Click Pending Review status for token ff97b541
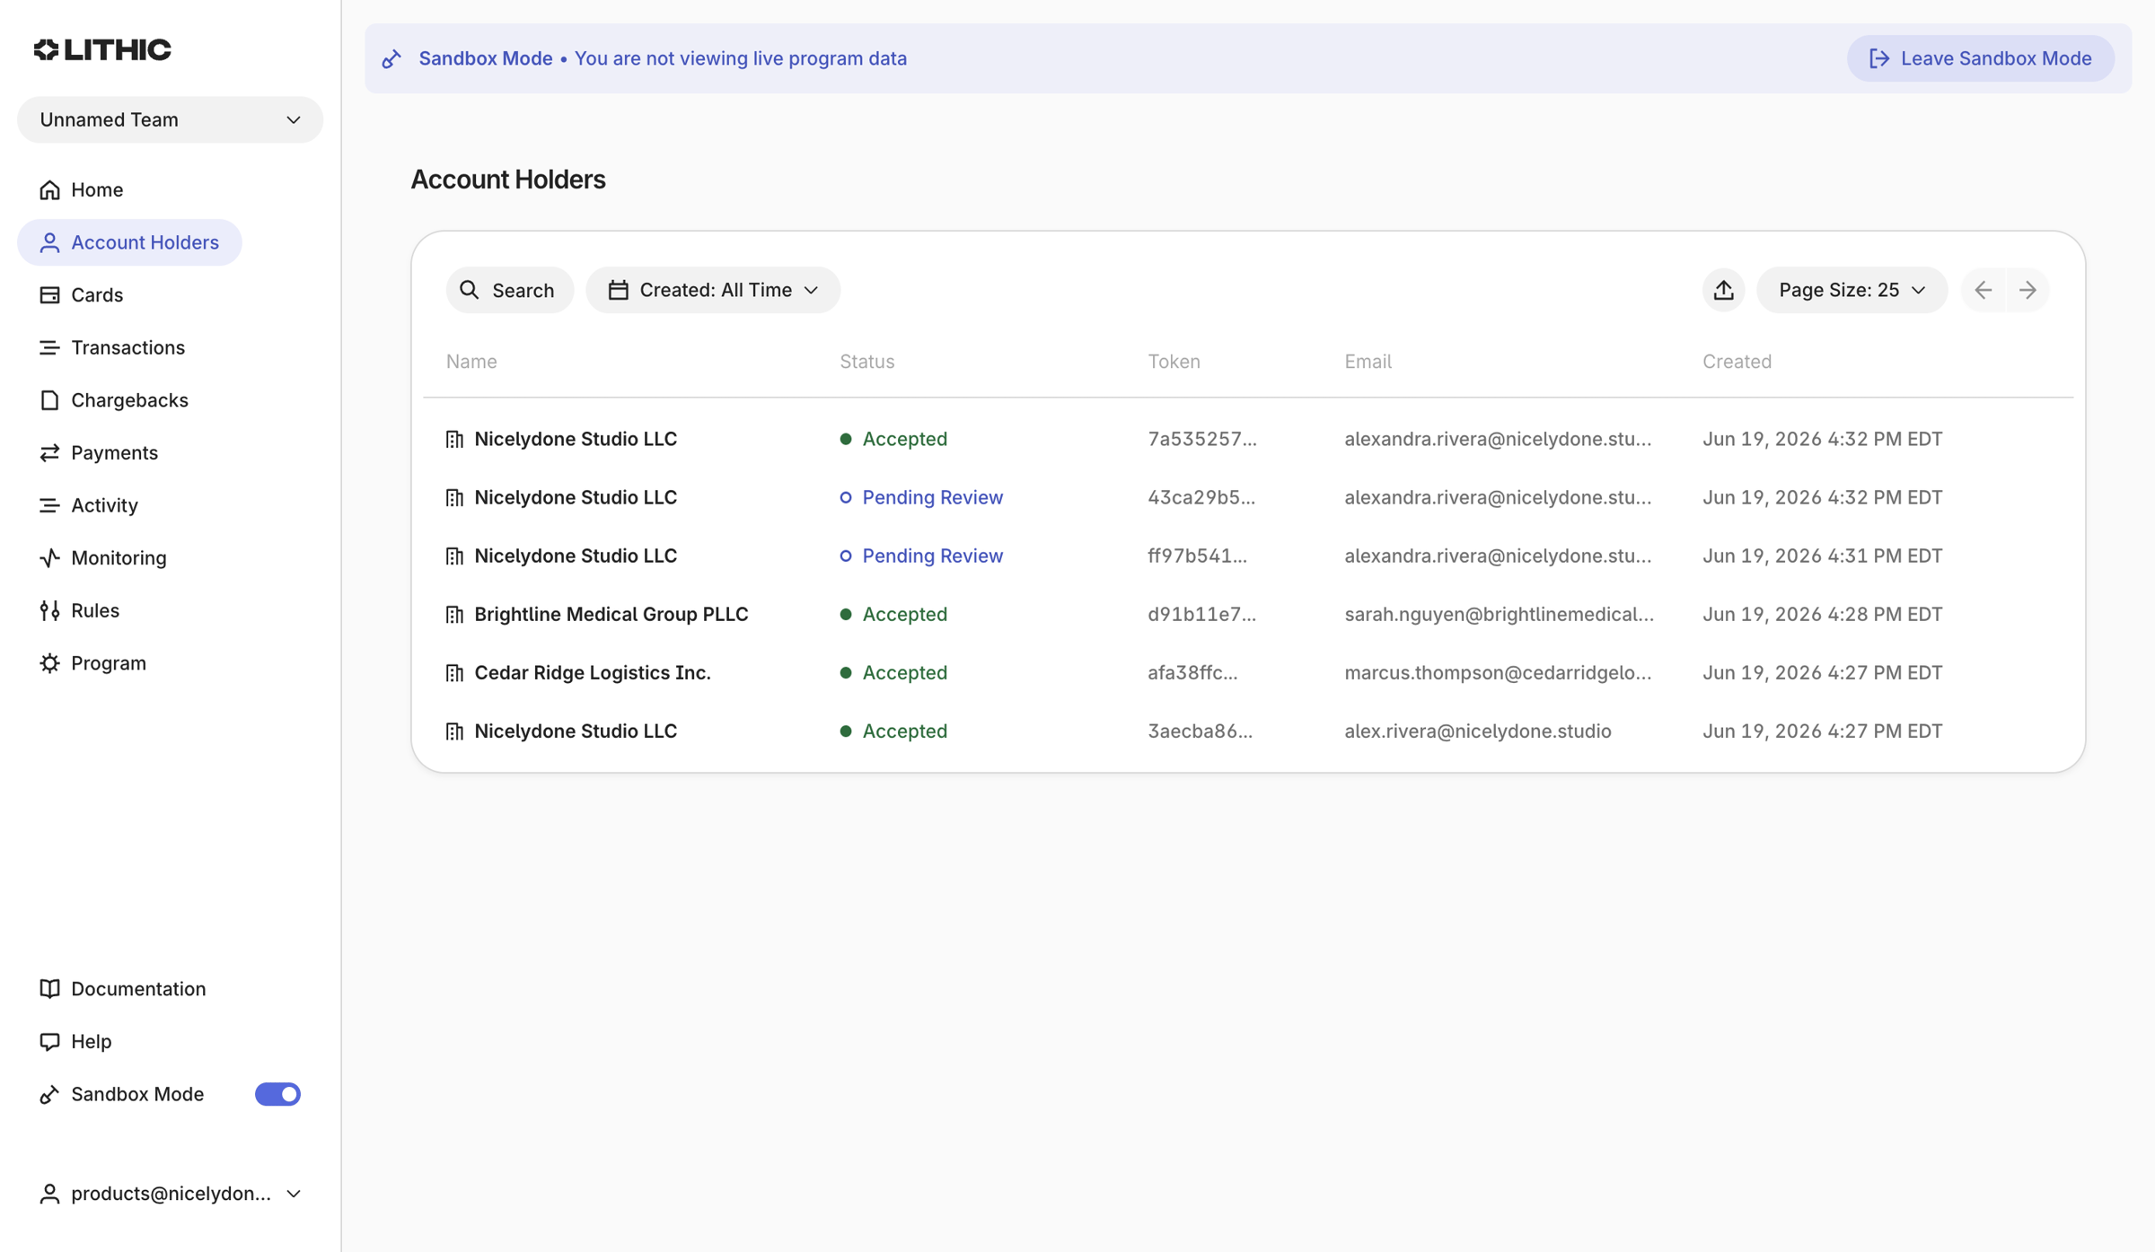The height and width of the screenshot is (1252, 2155). tap(921, 556)
